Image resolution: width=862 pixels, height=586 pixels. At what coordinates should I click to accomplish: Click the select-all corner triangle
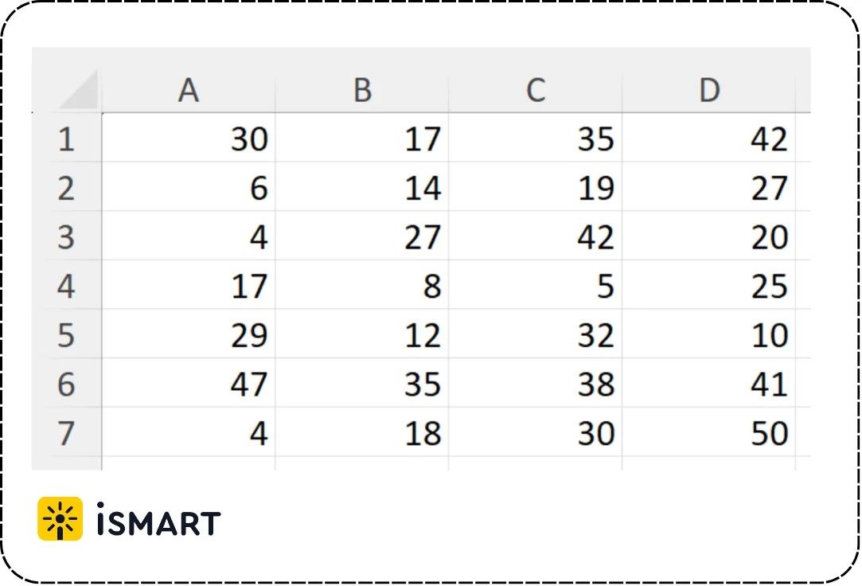coord(80,90)
